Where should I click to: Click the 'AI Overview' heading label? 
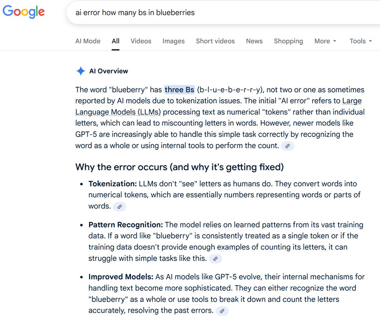[109, 71]
